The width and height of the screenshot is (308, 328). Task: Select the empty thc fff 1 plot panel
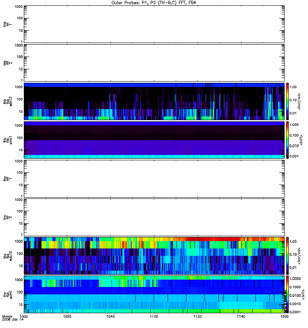[x=154, y=179]
